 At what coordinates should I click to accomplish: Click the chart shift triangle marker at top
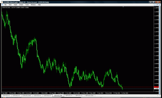(123, 7)
